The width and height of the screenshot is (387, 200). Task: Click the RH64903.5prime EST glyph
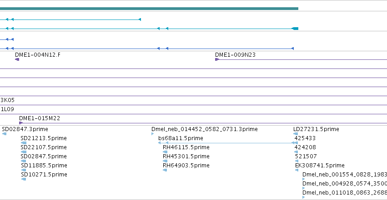pyautogui.click(x=165, y=170)
